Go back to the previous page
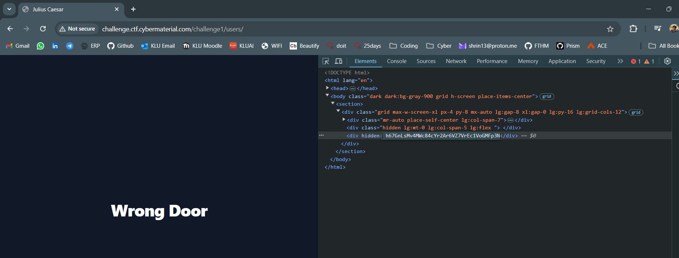This screenshot has width=679, height=258. point(10,29)
